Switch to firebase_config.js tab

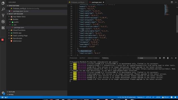click(x=78, y=2)
